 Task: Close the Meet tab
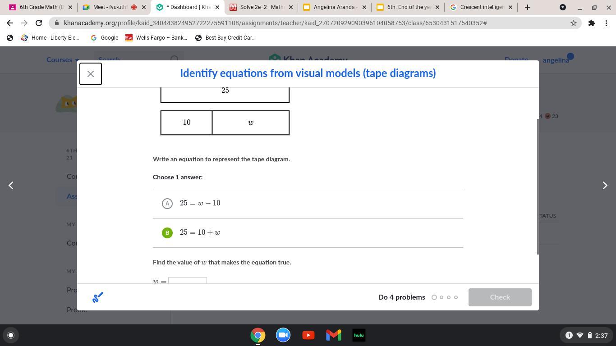click(x=144, y=7)
